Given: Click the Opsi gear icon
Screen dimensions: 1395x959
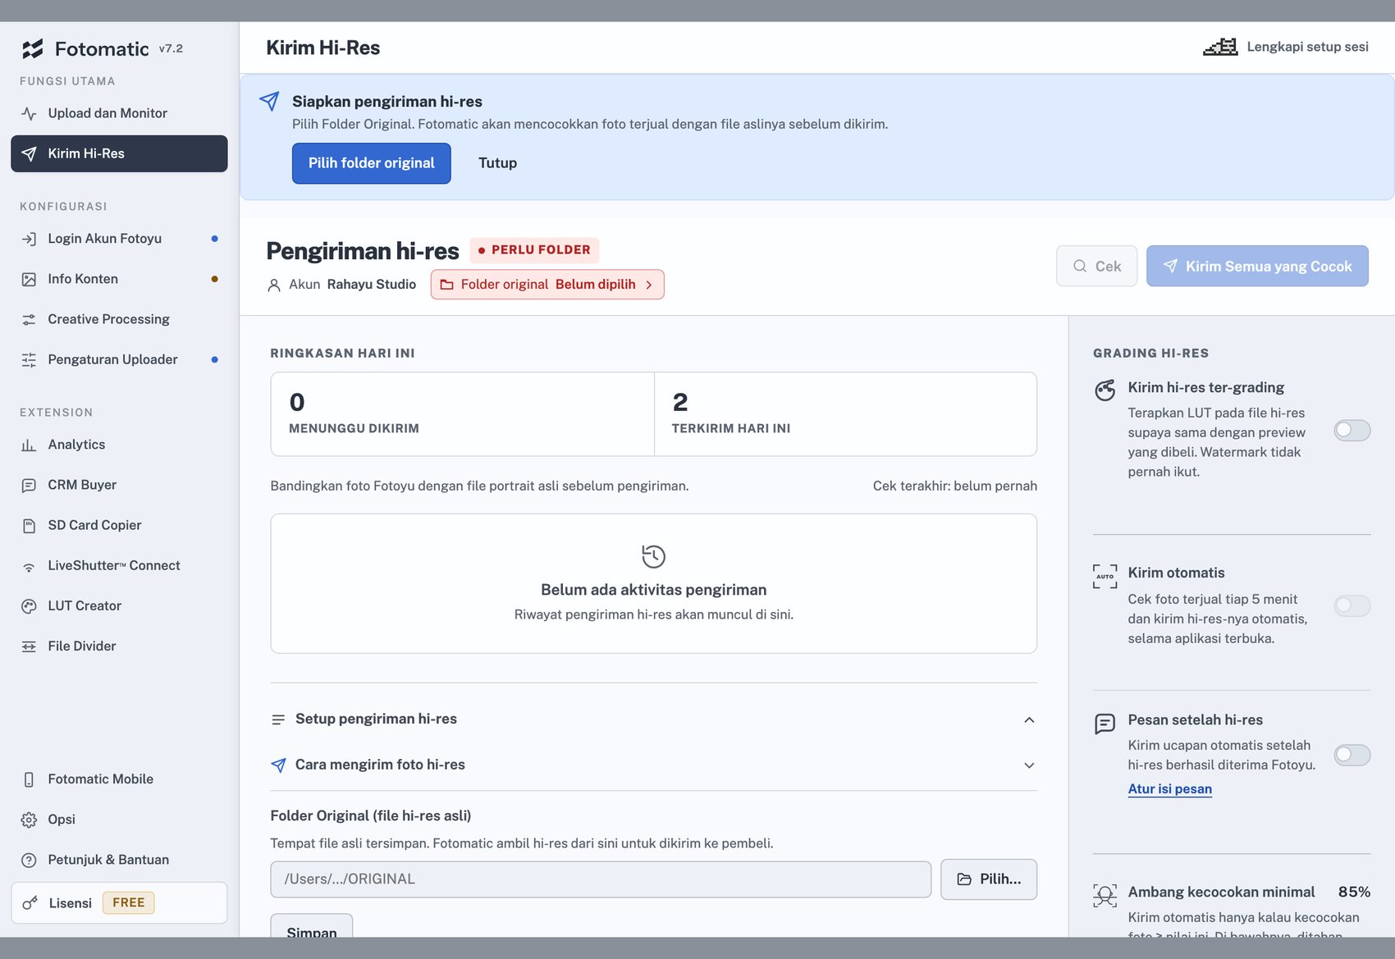Looking at the screenshot, I should point(29,820).
